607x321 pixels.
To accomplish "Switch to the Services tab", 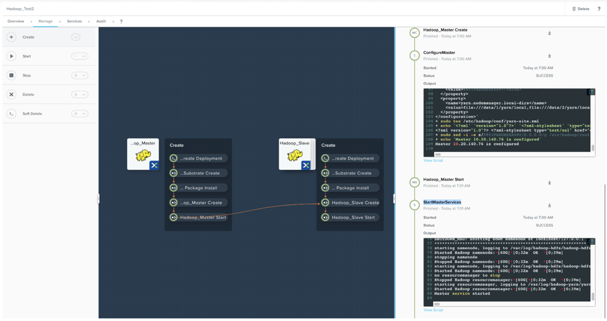I will tap(74, 21).
